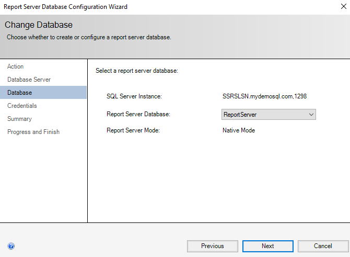Click the blue help icon
Screen dimensions: 350x257
click(x=11, y=246)
